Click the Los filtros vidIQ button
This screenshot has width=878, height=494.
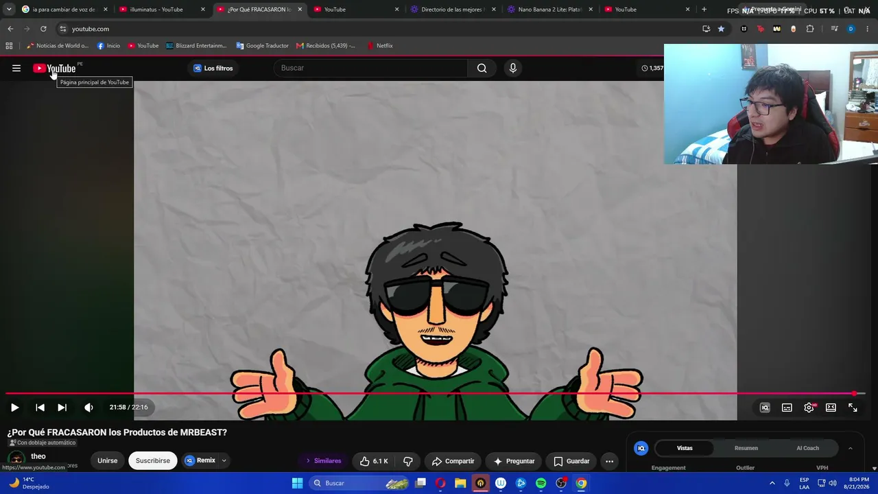coord(213,68)
